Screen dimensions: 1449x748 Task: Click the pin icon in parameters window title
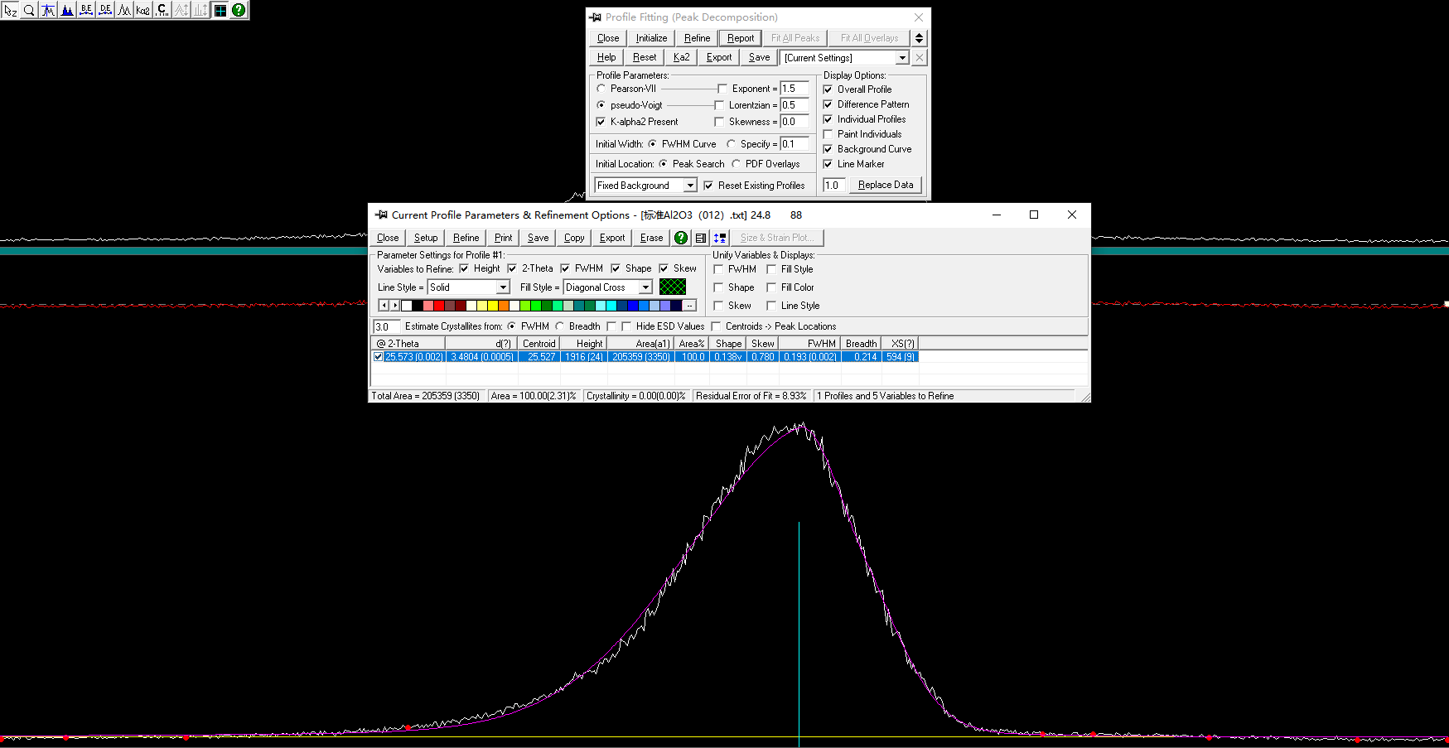coord(381,215)
